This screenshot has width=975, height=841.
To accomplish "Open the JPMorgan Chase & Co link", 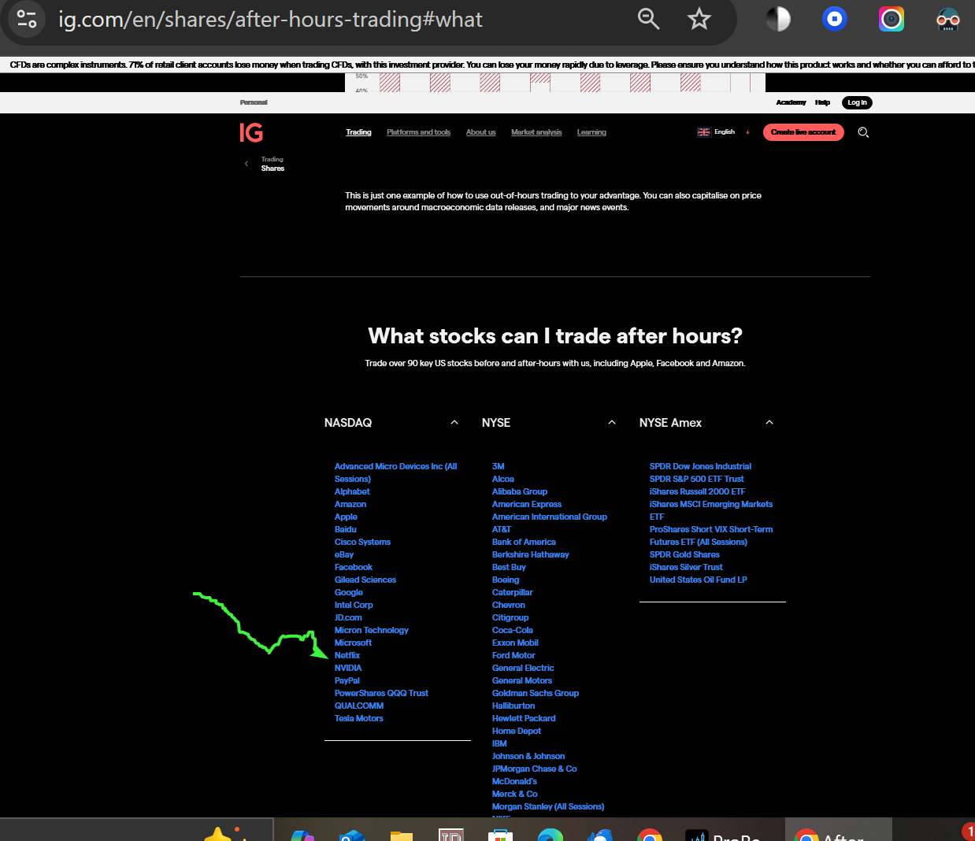I will click(x=535, y=769).
